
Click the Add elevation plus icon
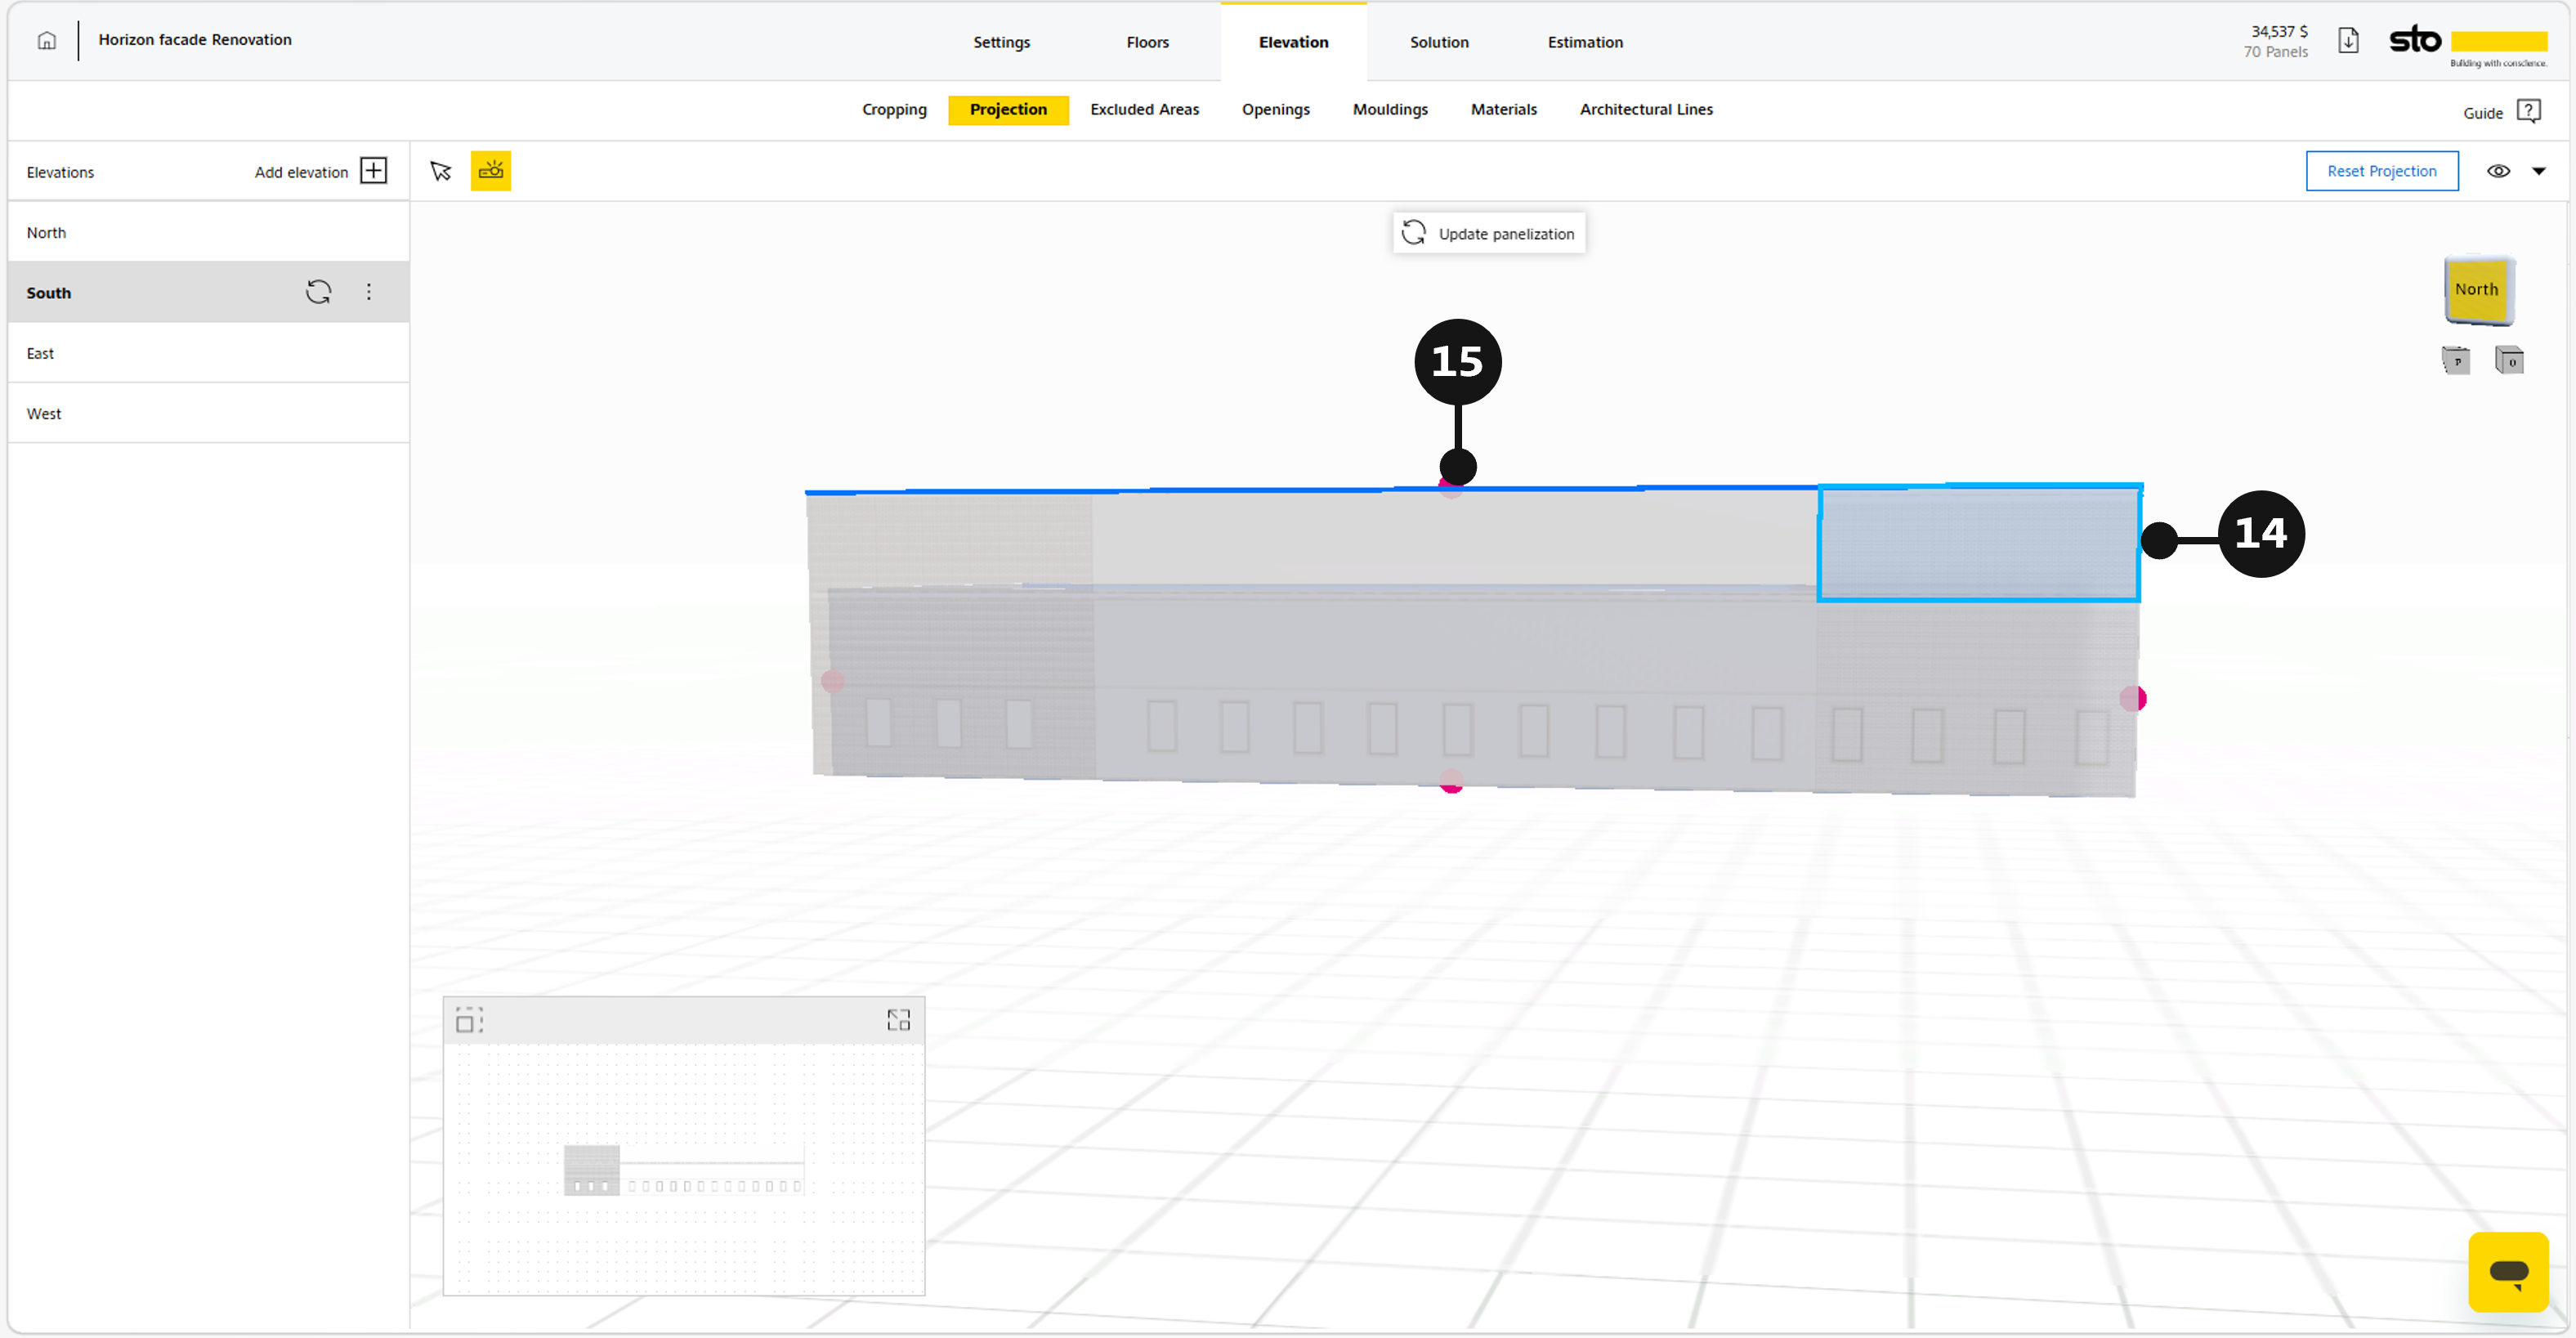click(x=373, y=171)
